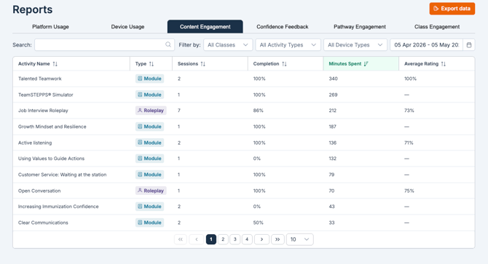This screenshot has width=488, height=264.
Task: Jump to last page double-chevron
Action: click(x=278, y=239)
